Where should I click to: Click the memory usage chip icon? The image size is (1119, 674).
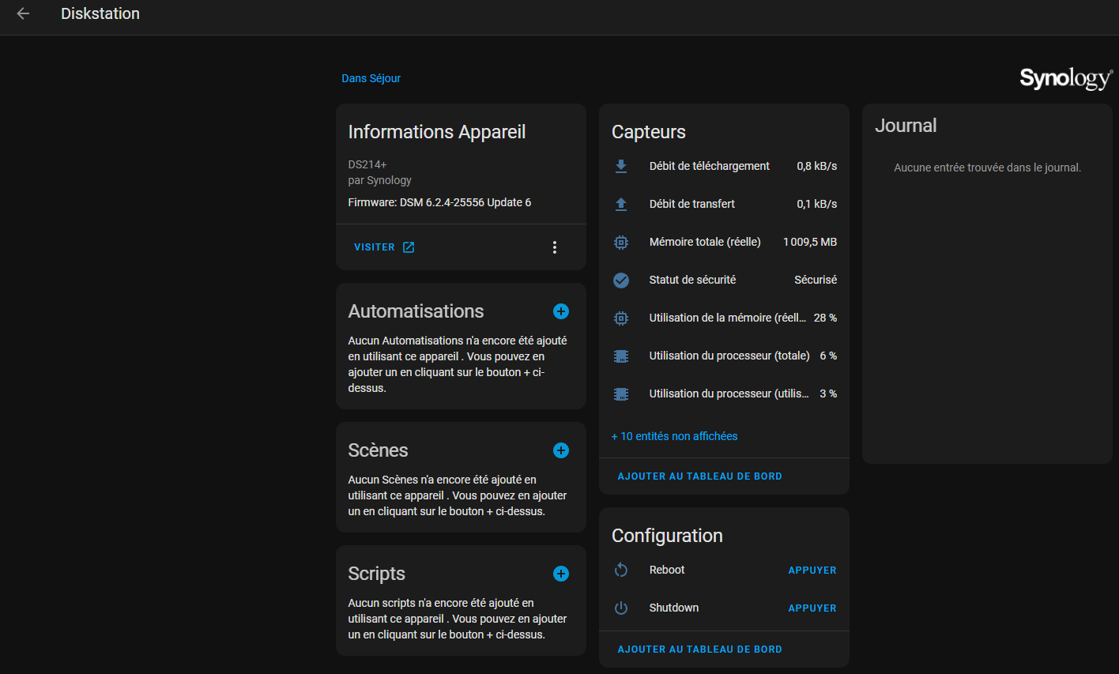tap(621, 318)
